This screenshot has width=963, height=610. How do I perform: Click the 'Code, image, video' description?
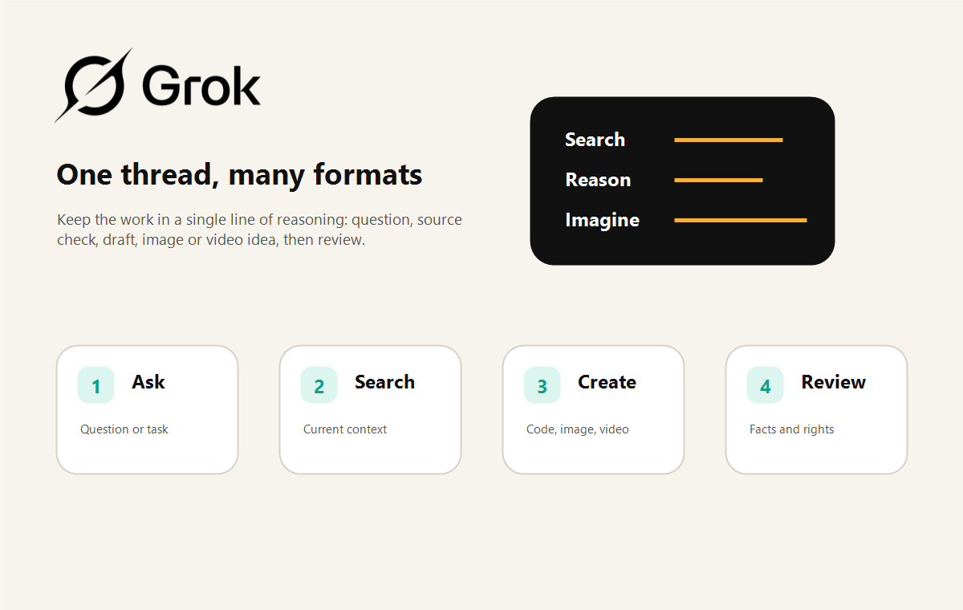click(578, 429)
